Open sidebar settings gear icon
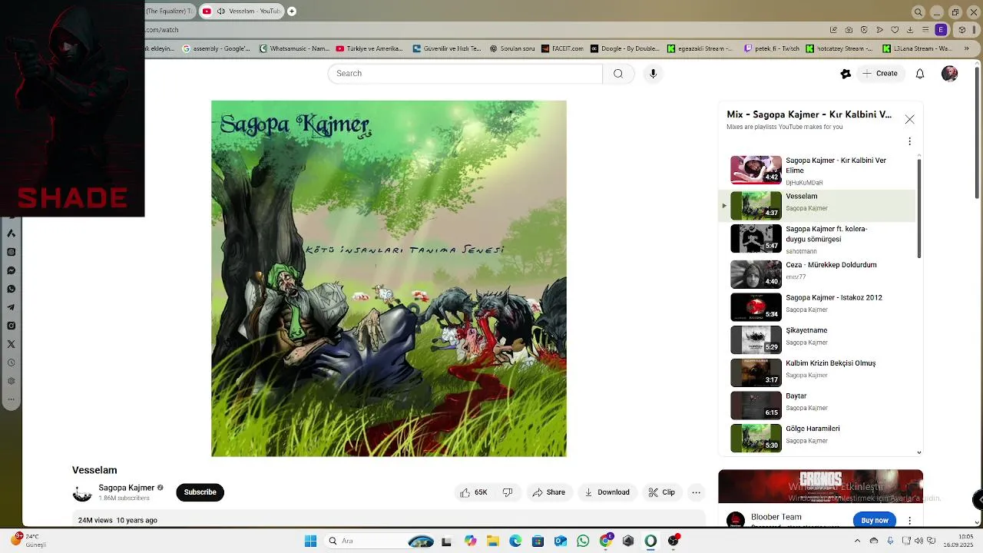 pyautogui.click(x=11, y=381)
